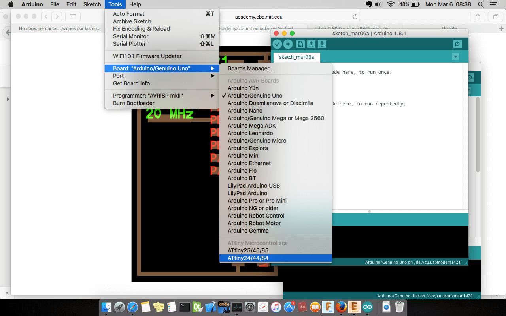Show Safari's sidebar with the sidebar icon
This screenshot has height=316, width=506.
(73, 17)
